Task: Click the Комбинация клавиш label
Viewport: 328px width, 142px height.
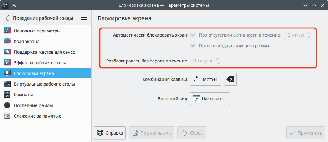Action: [165, 79]
